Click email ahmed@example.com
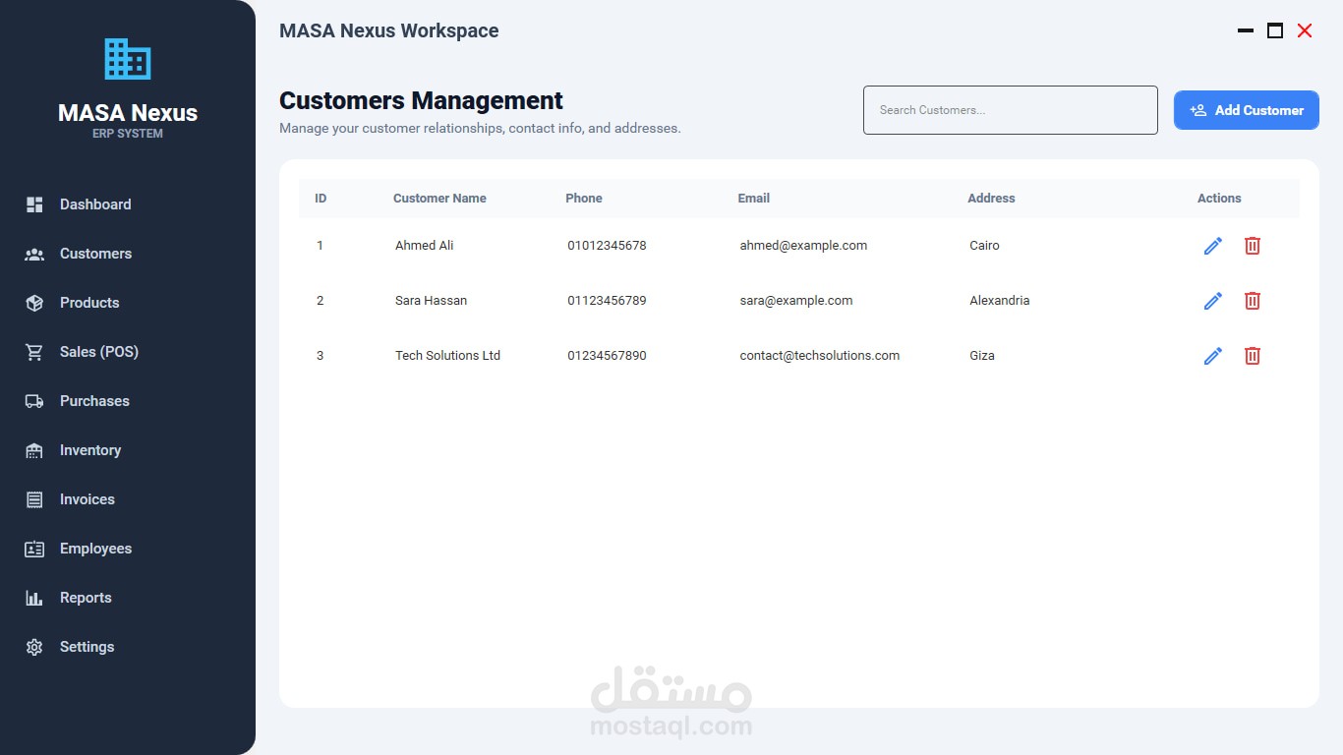 pyautogui.click(x=804, y=246)
